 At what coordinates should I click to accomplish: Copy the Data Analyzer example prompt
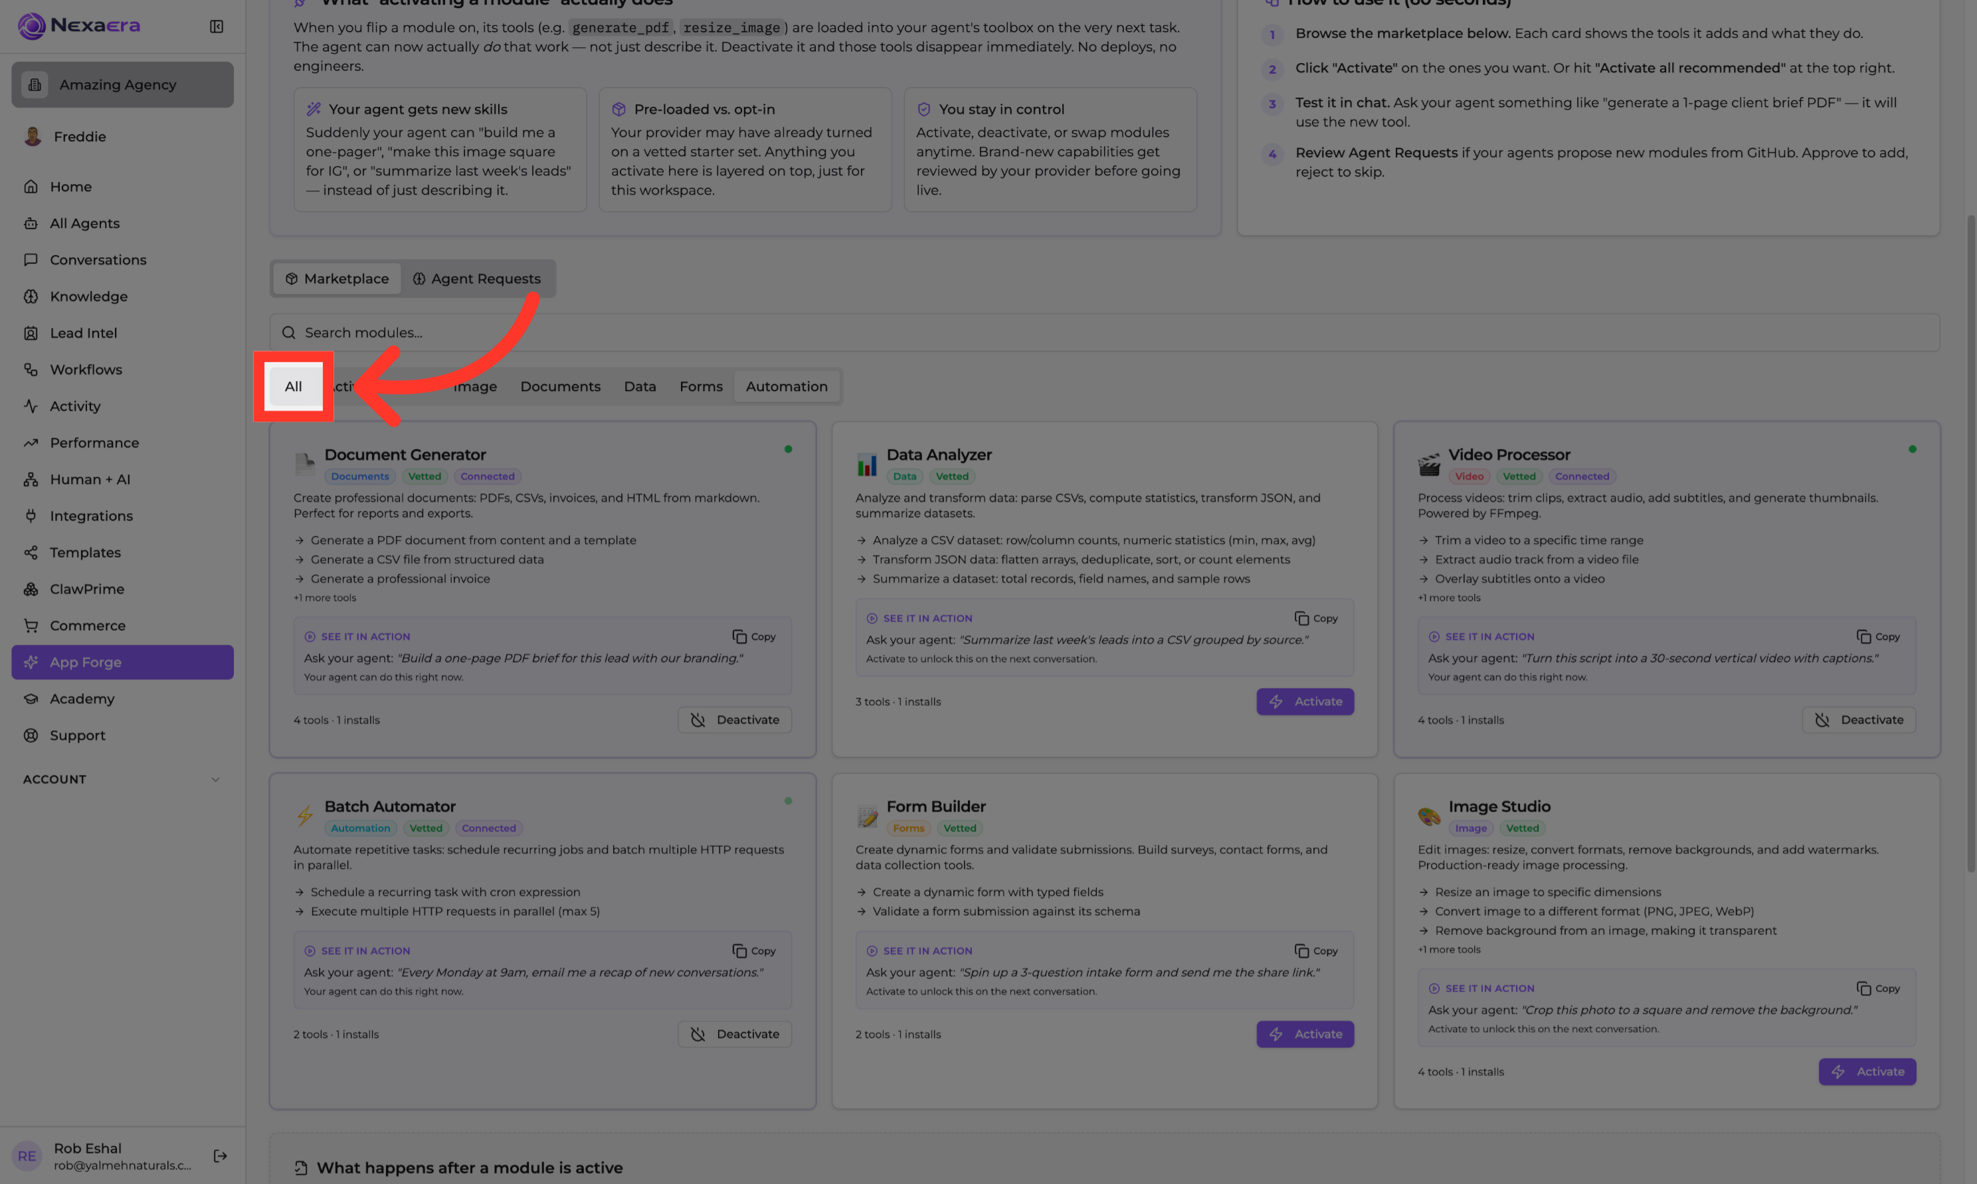coord(1316,618)
